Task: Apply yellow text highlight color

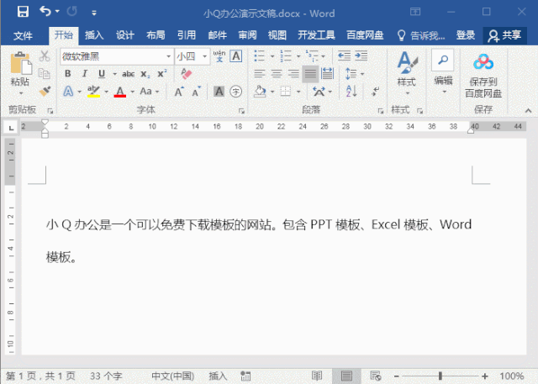Action: pos(93,92)
